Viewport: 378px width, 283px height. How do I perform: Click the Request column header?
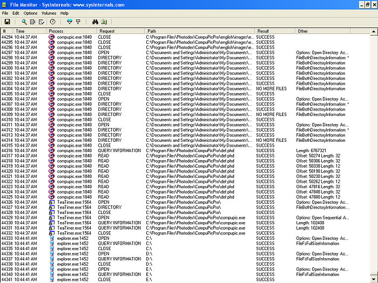point(121,31)
